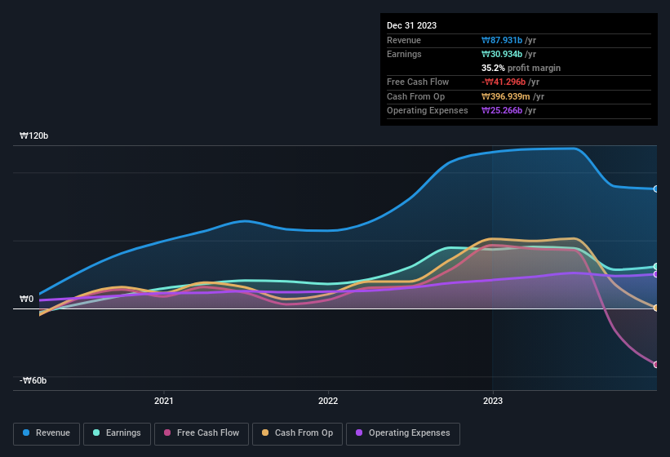
Task: Select the blue Revenue endpoint marker
Action: tap(656, 189)
